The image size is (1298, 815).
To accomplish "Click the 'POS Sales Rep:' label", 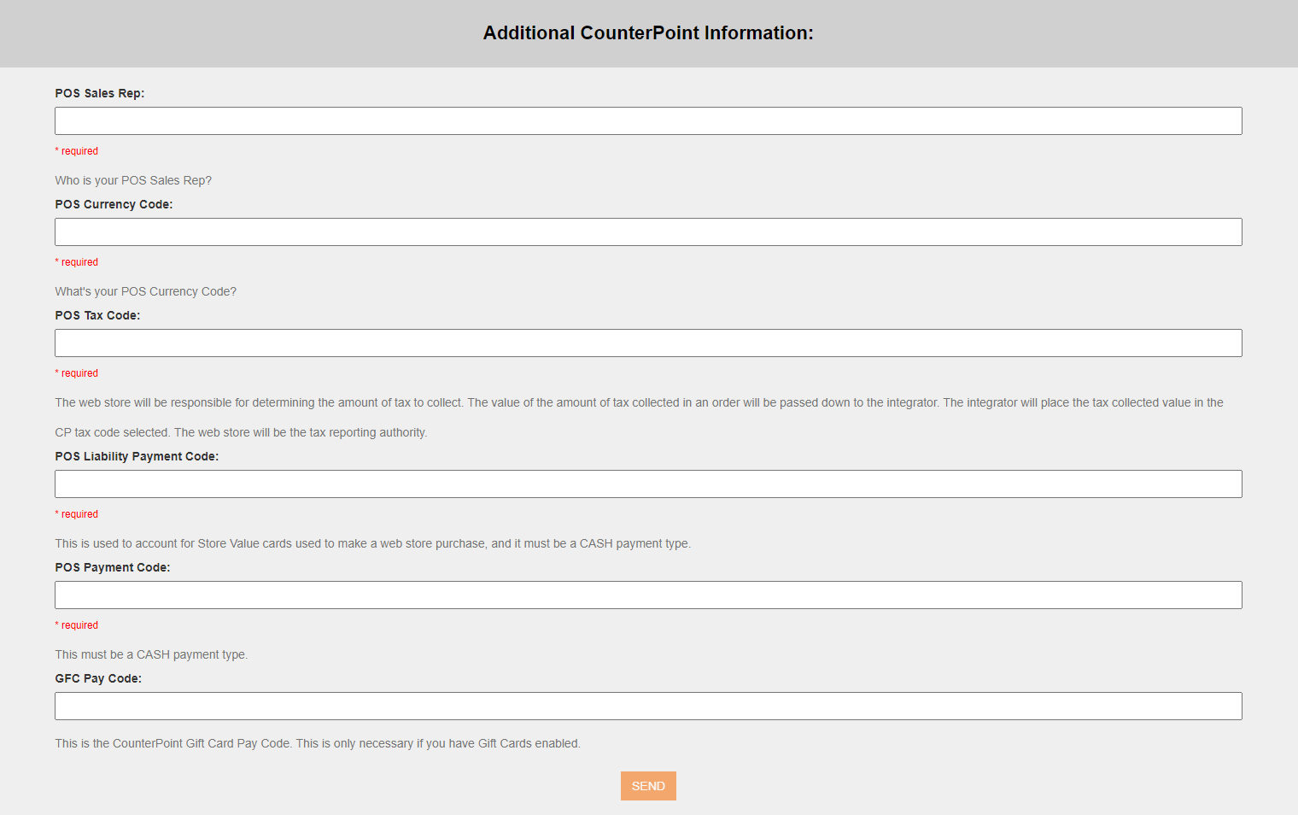I will 100,93.
